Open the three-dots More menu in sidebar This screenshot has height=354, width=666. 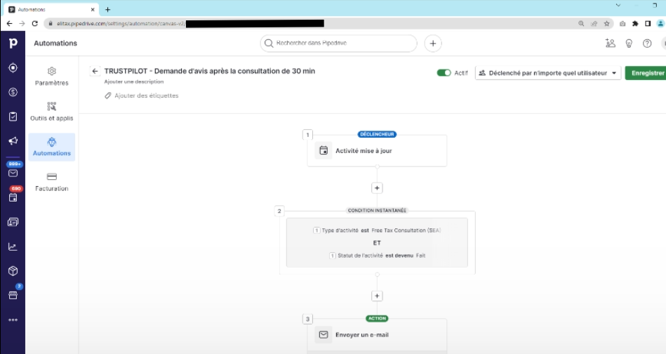pyautogui.click(x=13, y=320)
